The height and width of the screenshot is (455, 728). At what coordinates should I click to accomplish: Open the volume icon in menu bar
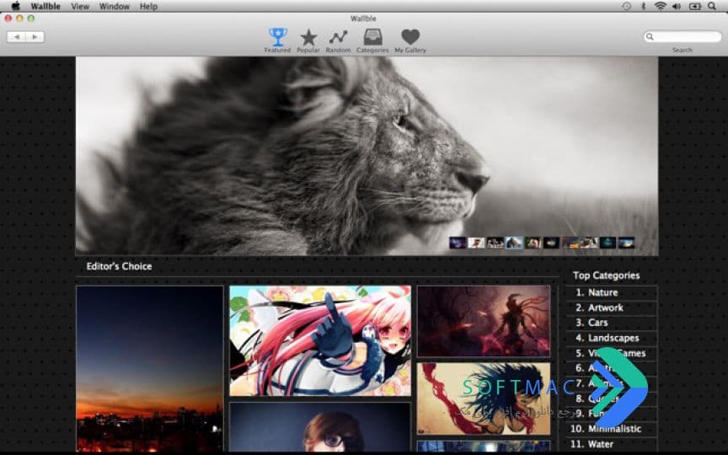tap(677, 6)
